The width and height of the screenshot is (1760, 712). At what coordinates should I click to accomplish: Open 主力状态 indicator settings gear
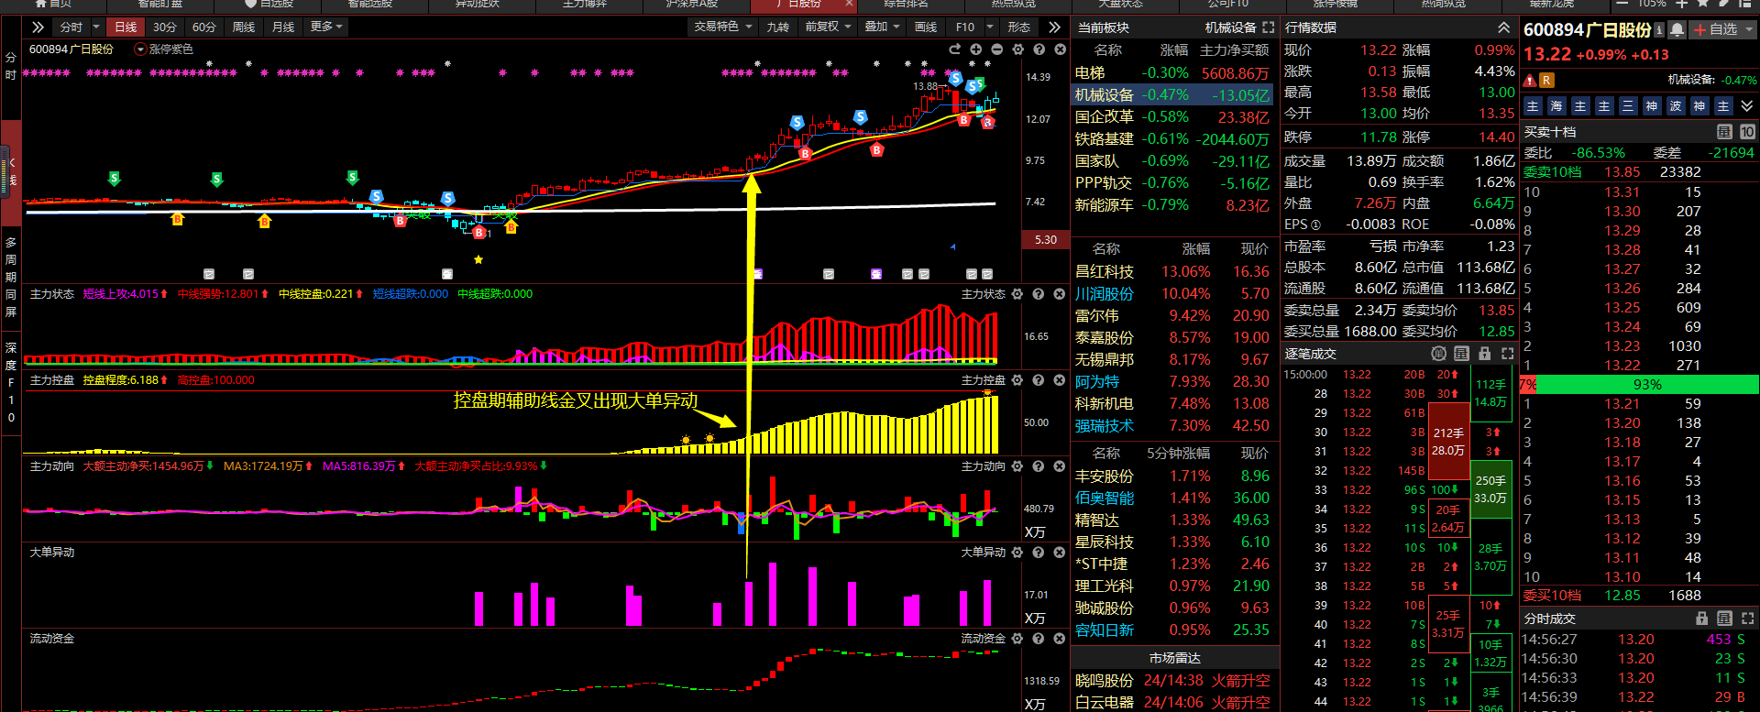1016,294
